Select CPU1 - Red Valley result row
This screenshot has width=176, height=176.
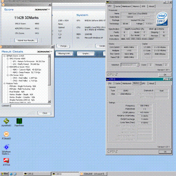(x=25, y=78)
